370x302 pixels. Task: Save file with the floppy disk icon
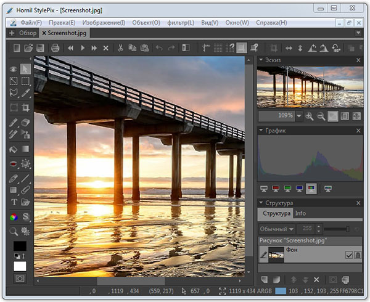(x=40, y=48)
